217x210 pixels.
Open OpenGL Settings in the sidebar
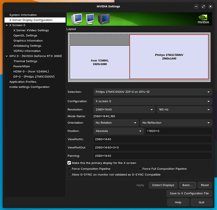pos(25,35)
